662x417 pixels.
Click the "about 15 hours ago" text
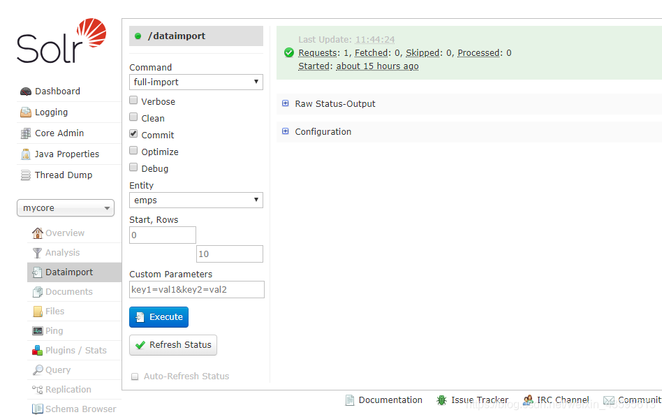[x=378, y=66]
